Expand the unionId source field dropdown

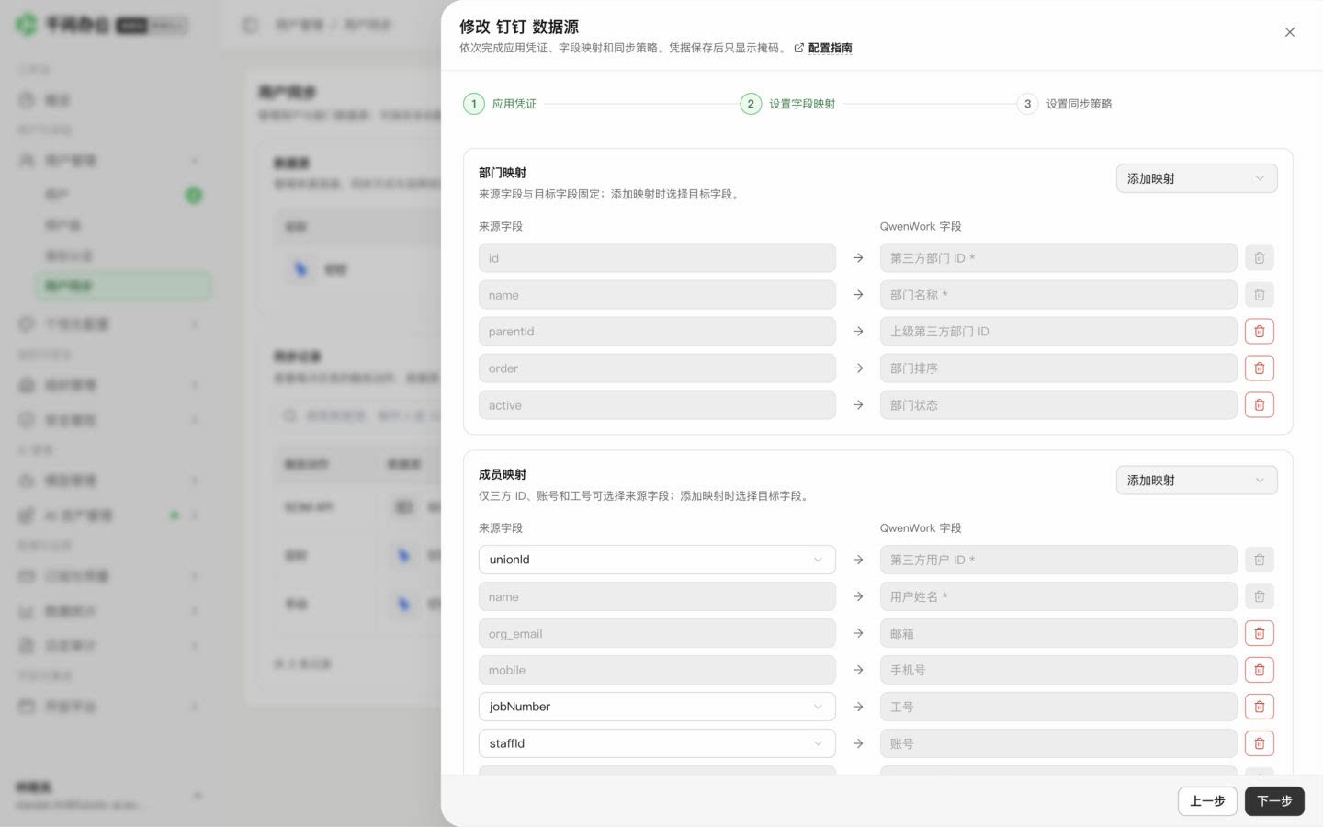click(x=657, y=560)
